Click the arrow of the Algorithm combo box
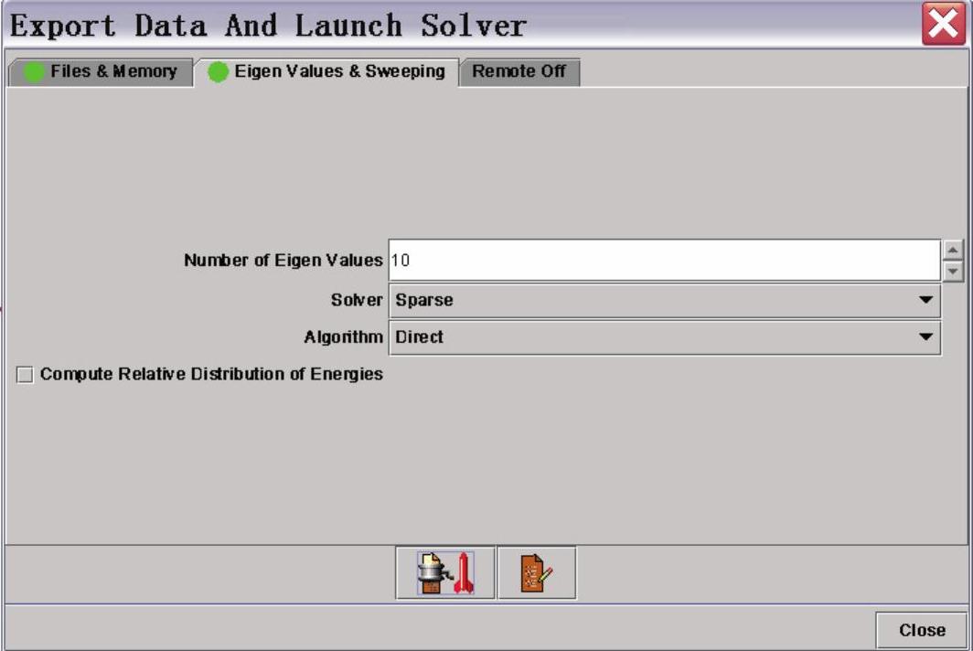 point(925,337)
